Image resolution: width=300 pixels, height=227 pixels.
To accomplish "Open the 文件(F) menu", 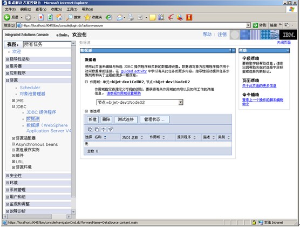I will 10,9.
